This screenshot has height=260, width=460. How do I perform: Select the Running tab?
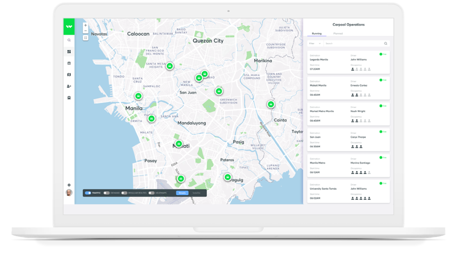317,33
